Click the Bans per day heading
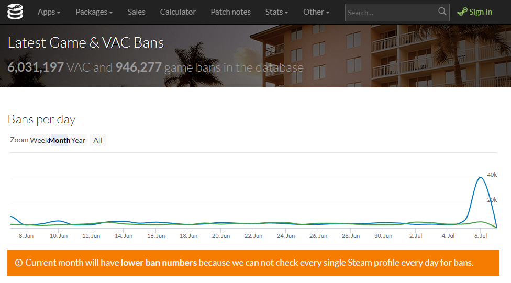Screen dimensions: 511x283 click(x=42, y=119)
